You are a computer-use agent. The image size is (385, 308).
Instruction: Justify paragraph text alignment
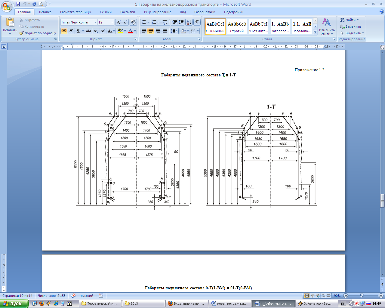tap(165, 31)
